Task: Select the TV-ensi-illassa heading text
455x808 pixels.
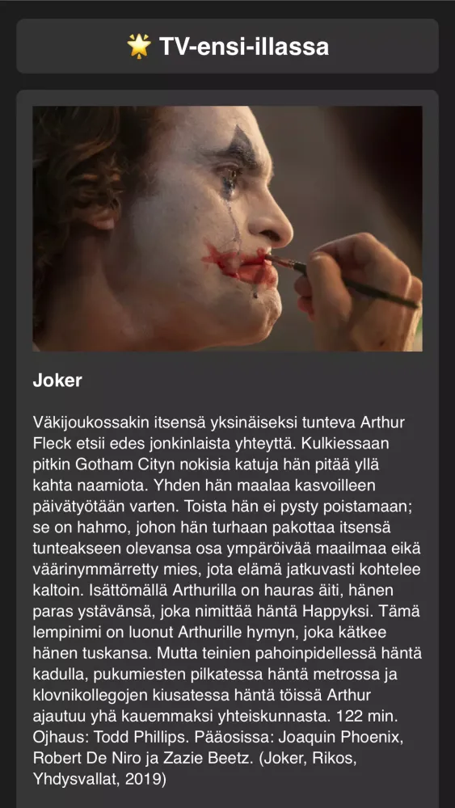Action: click(244, 46)
